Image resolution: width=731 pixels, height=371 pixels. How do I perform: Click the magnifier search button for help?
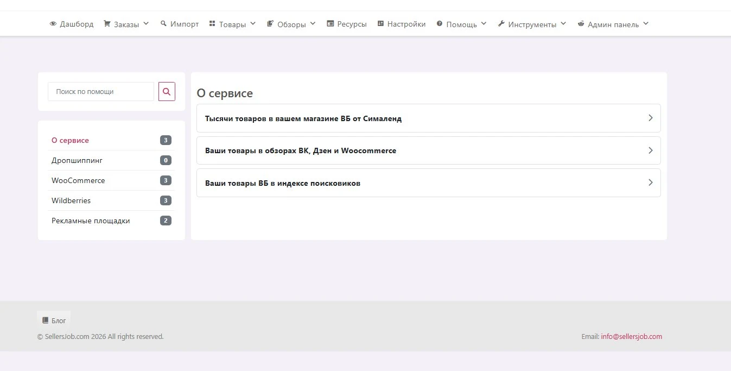[x=167, y=92]
